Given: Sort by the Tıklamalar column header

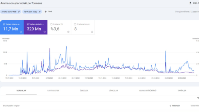Looking at the screenshot, I should click(x=176, y=106).
